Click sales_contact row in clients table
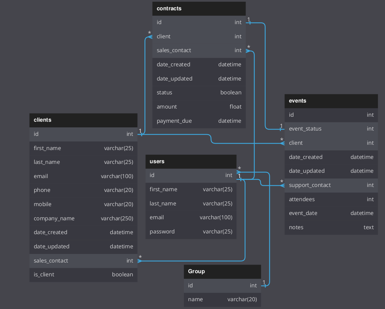The image size is (385, 309). coord(83,261)
